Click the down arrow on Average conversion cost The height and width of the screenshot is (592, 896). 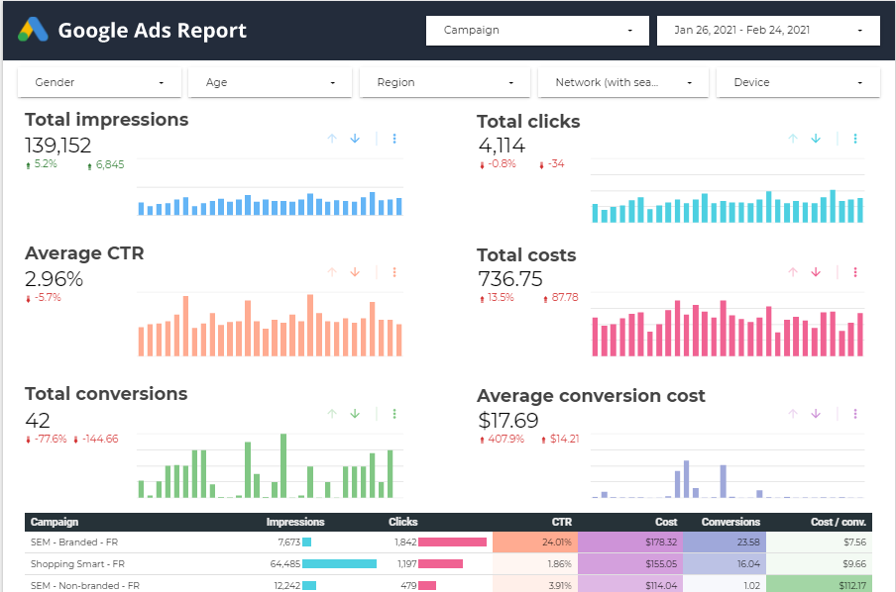(x=816, y=414)
